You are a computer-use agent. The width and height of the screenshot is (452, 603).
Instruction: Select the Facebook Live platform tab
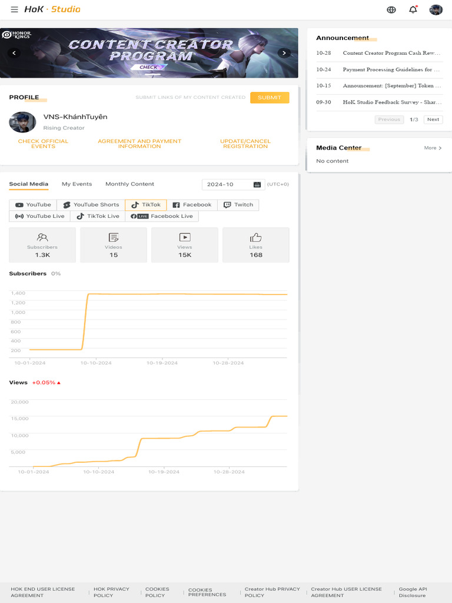pos(162,216)
